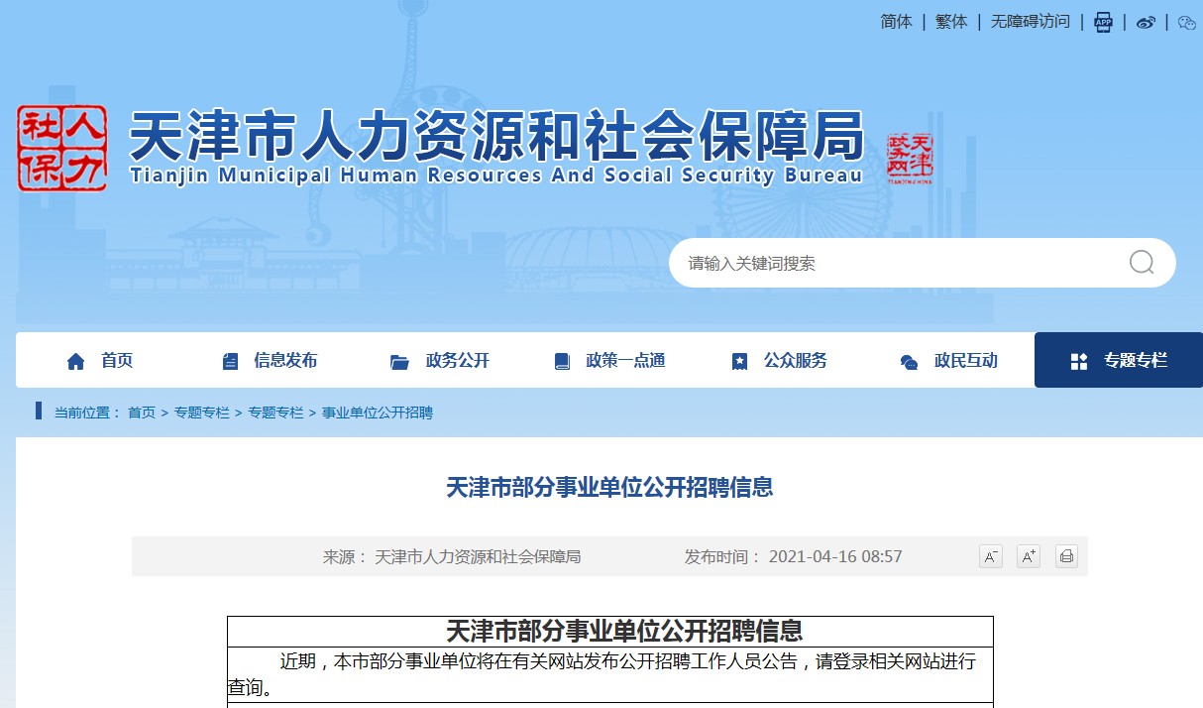Open the 信息发布 navigation menu

click(x=271, y=361)
